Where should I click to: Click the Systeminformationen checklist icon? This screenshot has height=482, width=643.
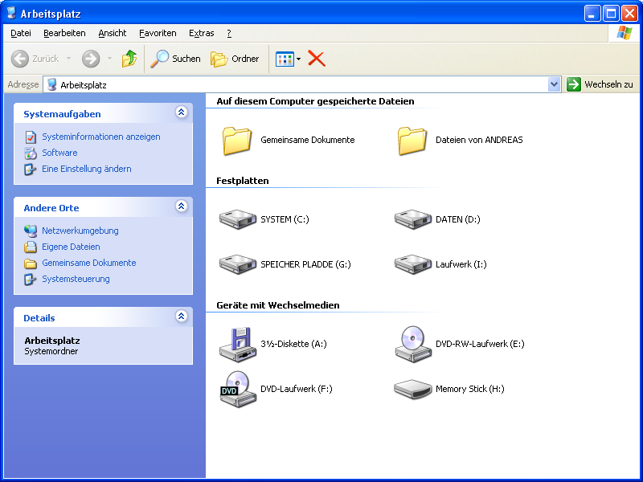31,137
